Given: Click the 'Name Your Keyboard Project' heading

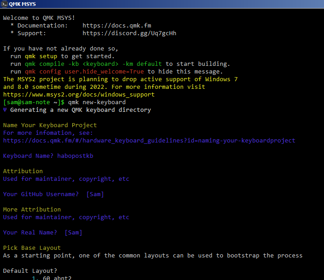Looking at the screenshot, I should point(50,125).
